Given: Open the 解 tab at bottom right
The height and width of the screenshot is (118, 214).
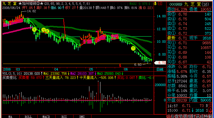Looking at the screenshot, I should pos(211,116).
